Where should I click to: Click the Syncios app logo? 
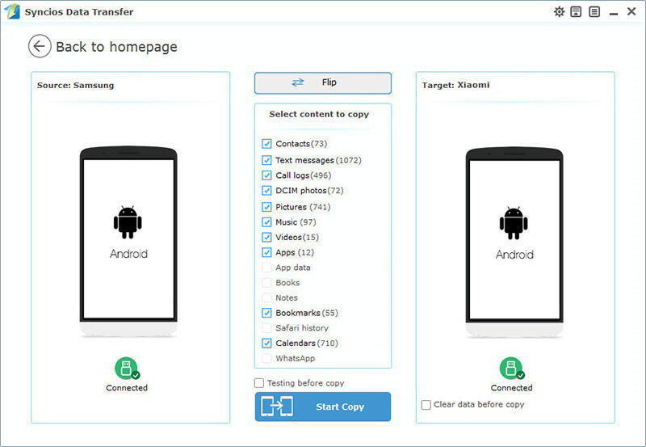click(12, 11)
